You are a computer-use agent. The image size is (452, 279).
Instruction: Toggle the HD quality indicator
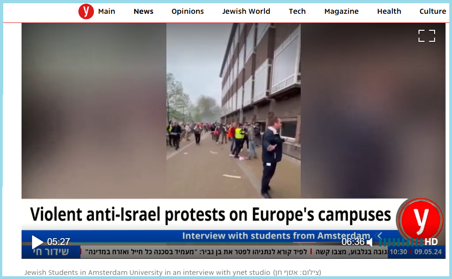[431, 242]
